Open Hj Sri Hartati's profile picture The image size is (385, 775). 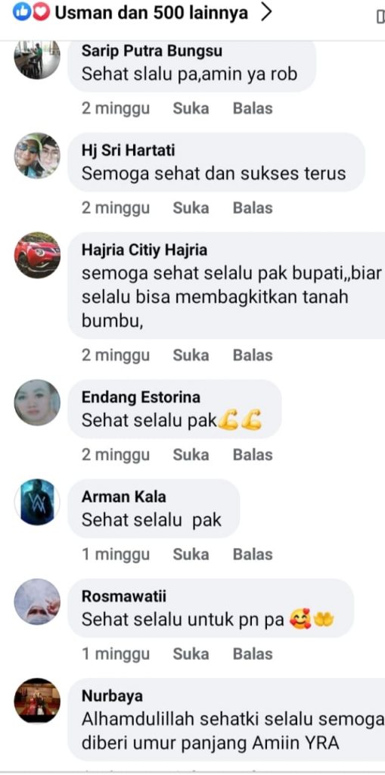(37, 155)
